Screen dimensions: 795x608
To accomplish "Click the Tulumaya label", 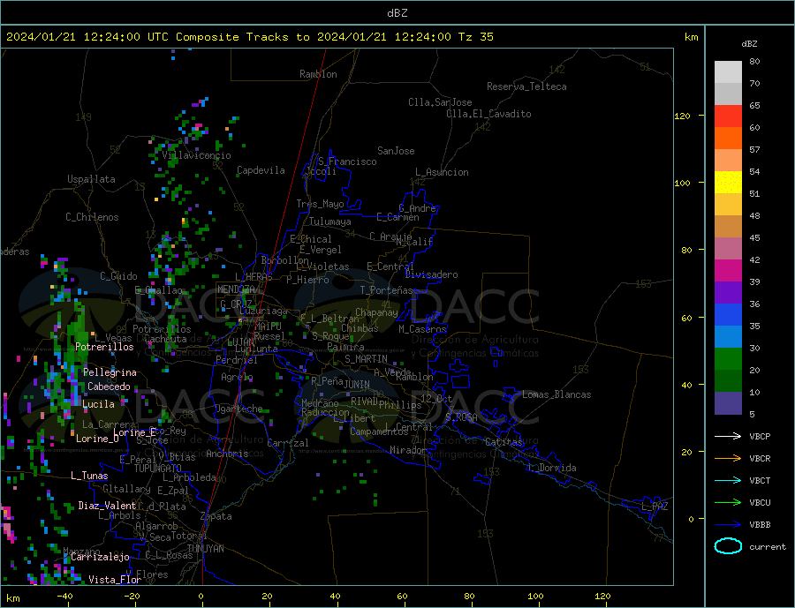I will pyautogui.click(x=330, y=221).
